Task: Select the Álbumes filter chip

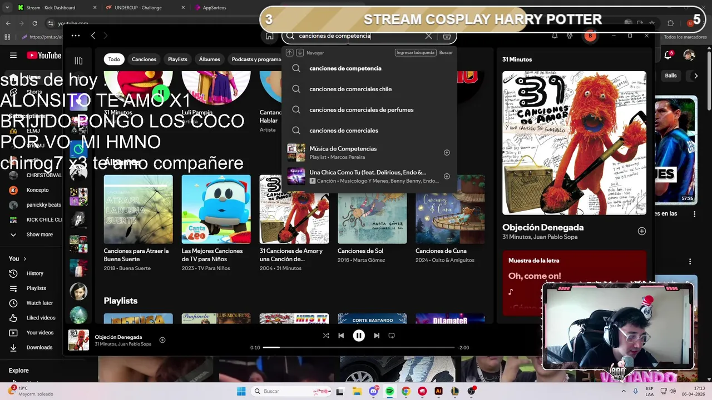Action: (210, 59)
